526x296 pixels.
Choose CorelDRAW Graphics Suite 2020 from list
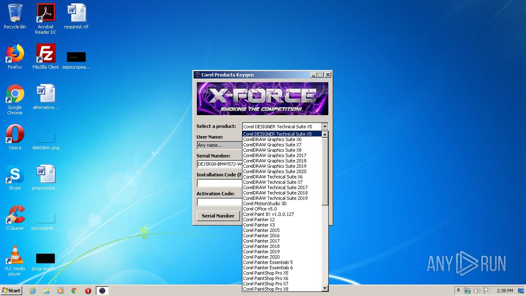pos(282,171)
